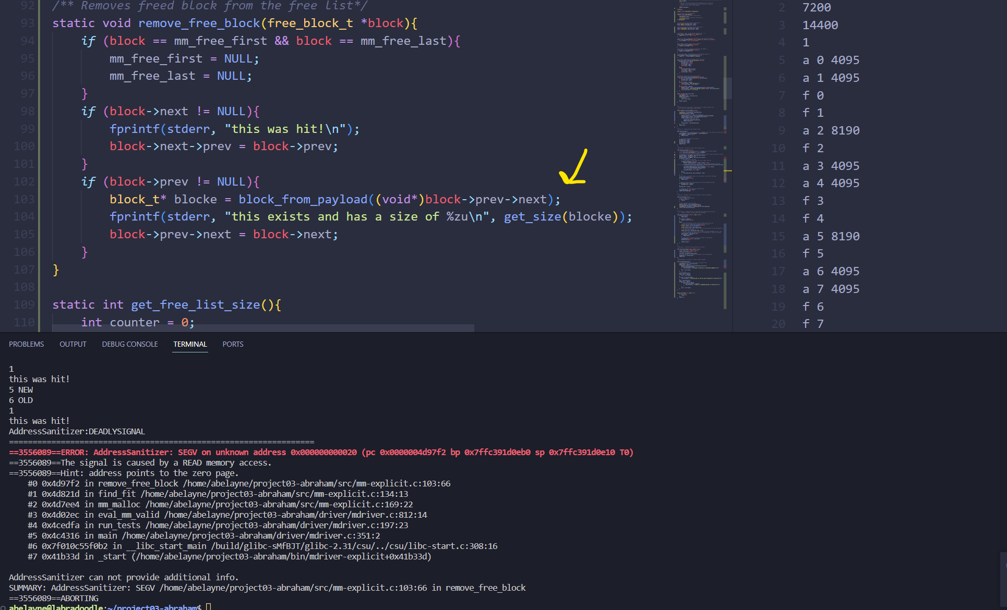Click line number 103 in the gutter

click(x=24, y=199)
